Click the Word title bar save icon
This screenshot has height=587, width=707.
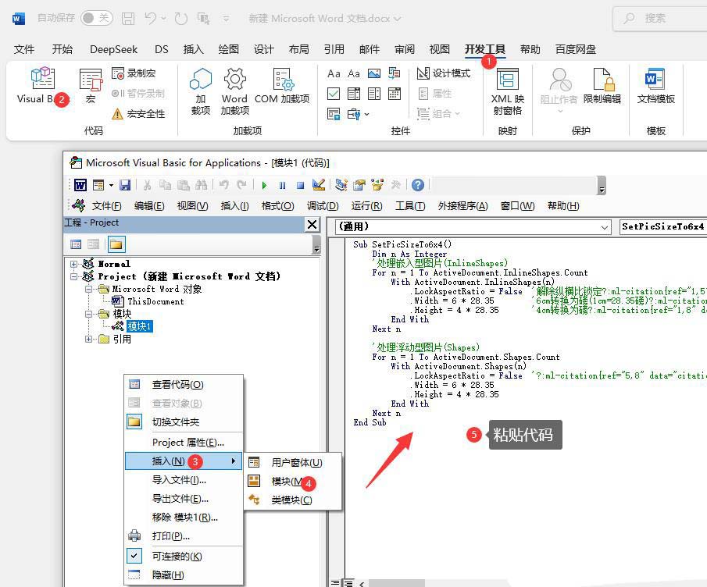(x=128, y=19)
